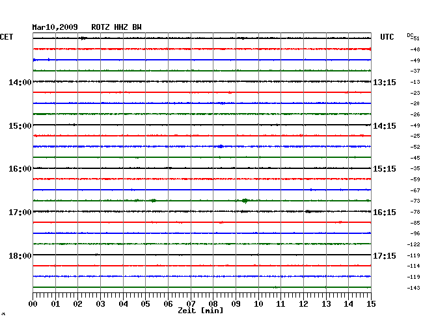This screenshot has height=321, width=423.
Task: Click the DC offset value -67
Action: point(415,190)
